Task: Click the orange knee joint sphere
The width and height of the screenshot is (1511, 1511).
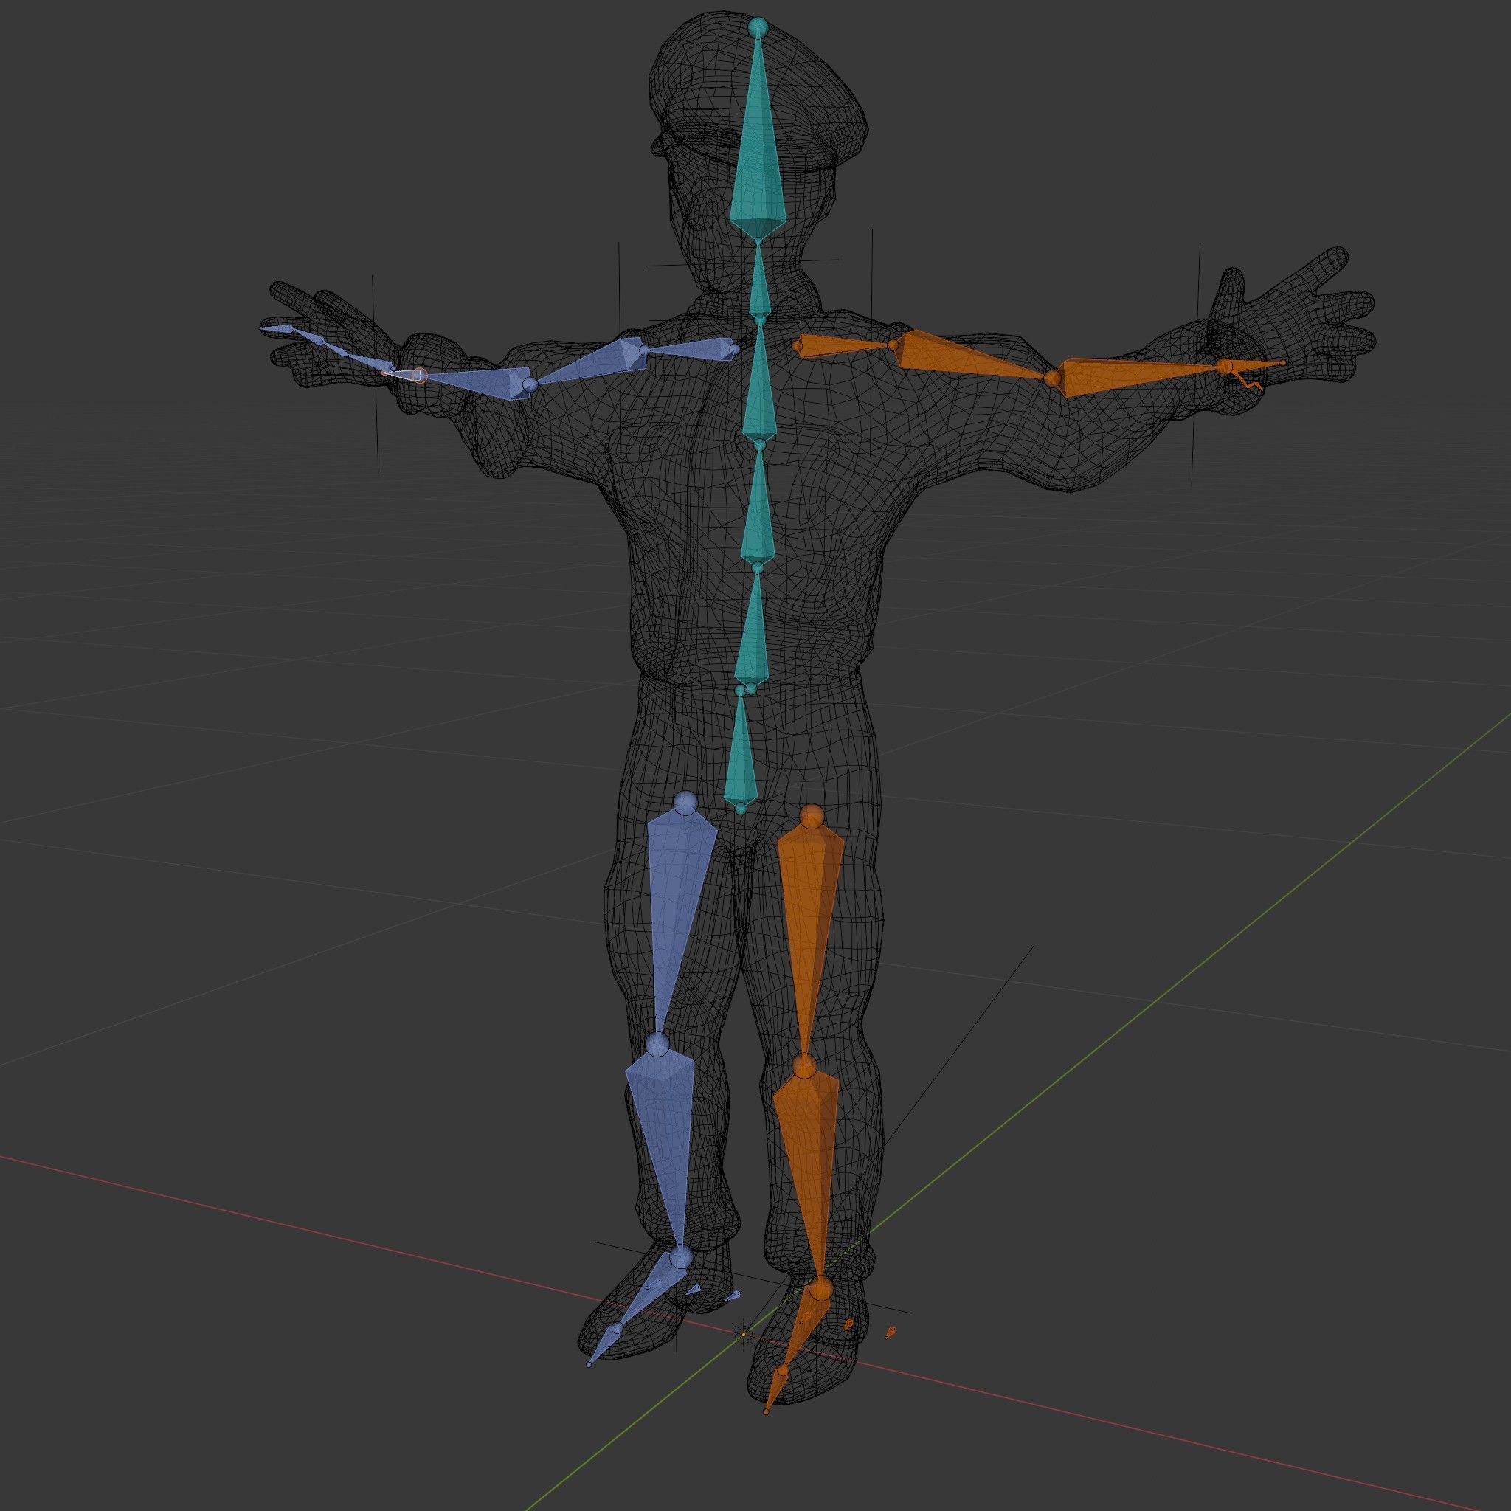Action: click(805, 1065)
